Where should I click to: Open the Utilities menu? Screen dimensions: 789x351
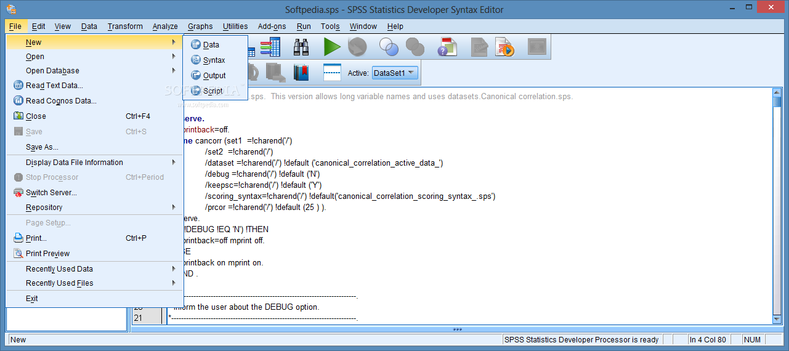point(235,26)
